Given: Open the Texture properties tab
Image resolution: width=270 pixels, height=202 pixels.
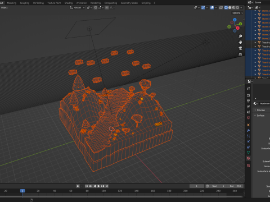Looking at the screenshot, I should coord(248,166).
